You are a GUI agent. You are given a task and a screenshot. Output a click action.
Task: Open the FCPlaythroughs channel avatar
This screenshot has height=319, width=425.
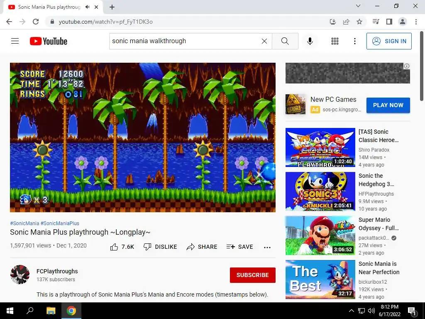coord(20,275)
